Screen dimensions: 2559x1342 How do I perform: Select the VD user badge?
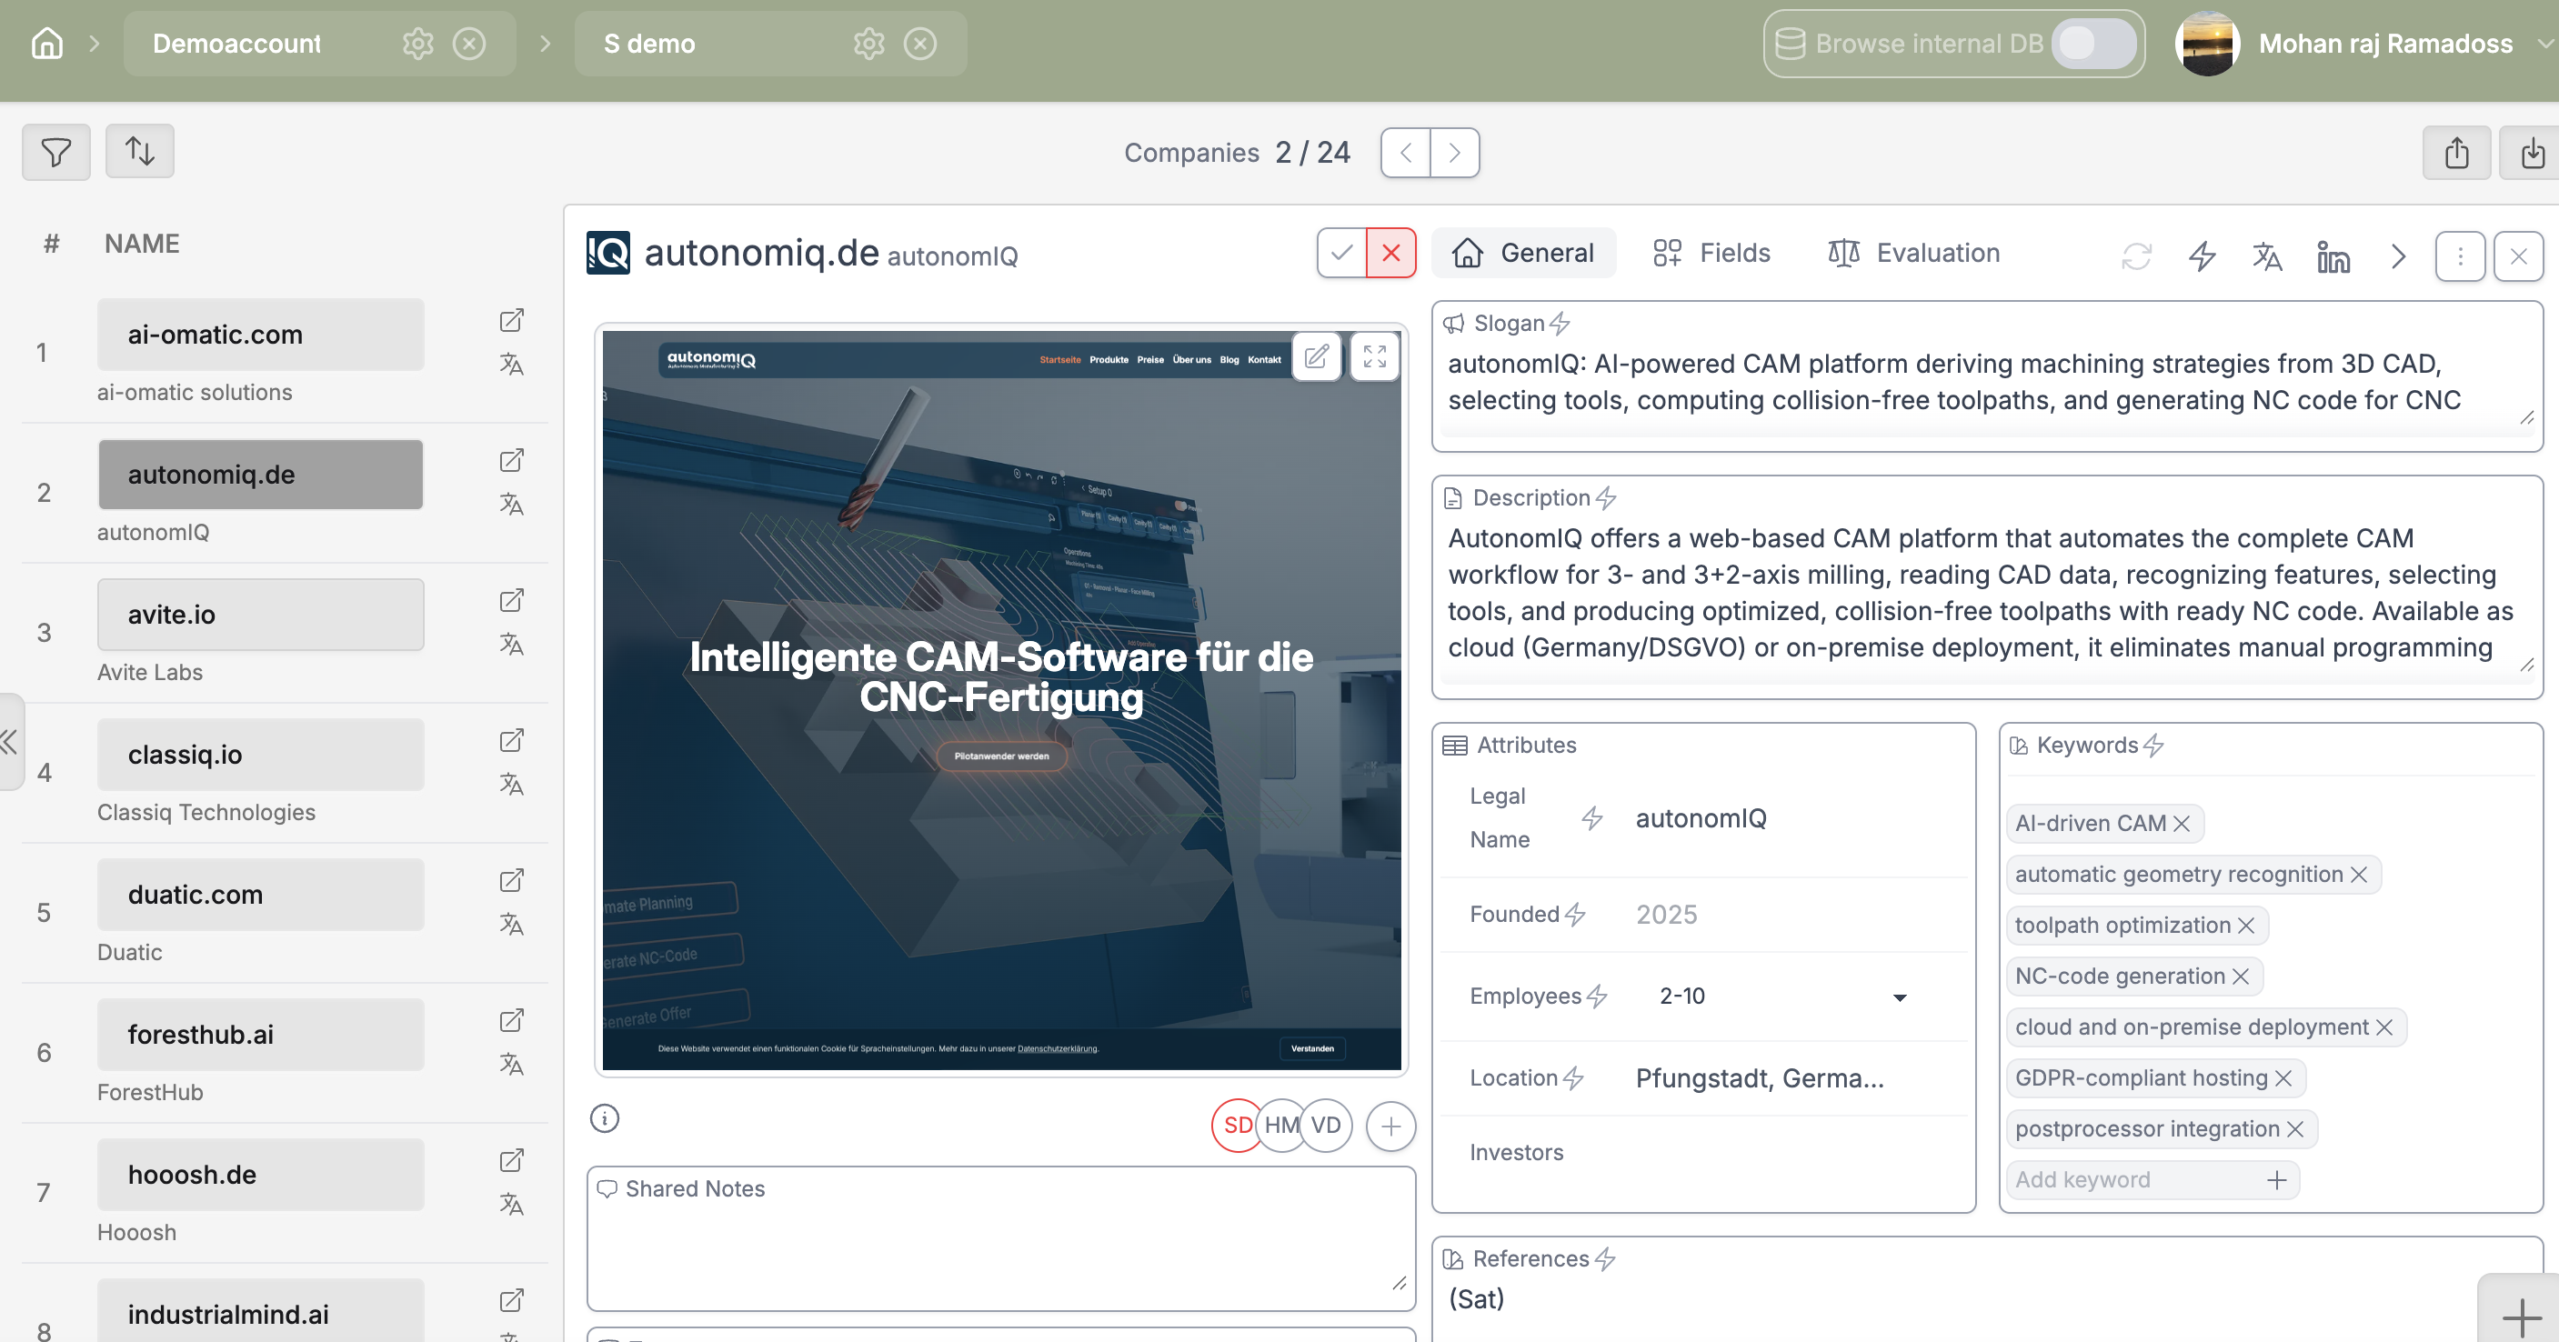1326,1126
